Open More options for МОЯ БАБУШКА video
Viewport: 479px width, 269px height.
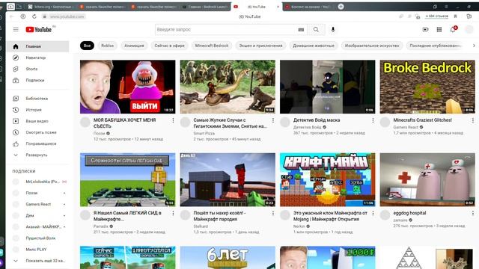coord(173,120)
